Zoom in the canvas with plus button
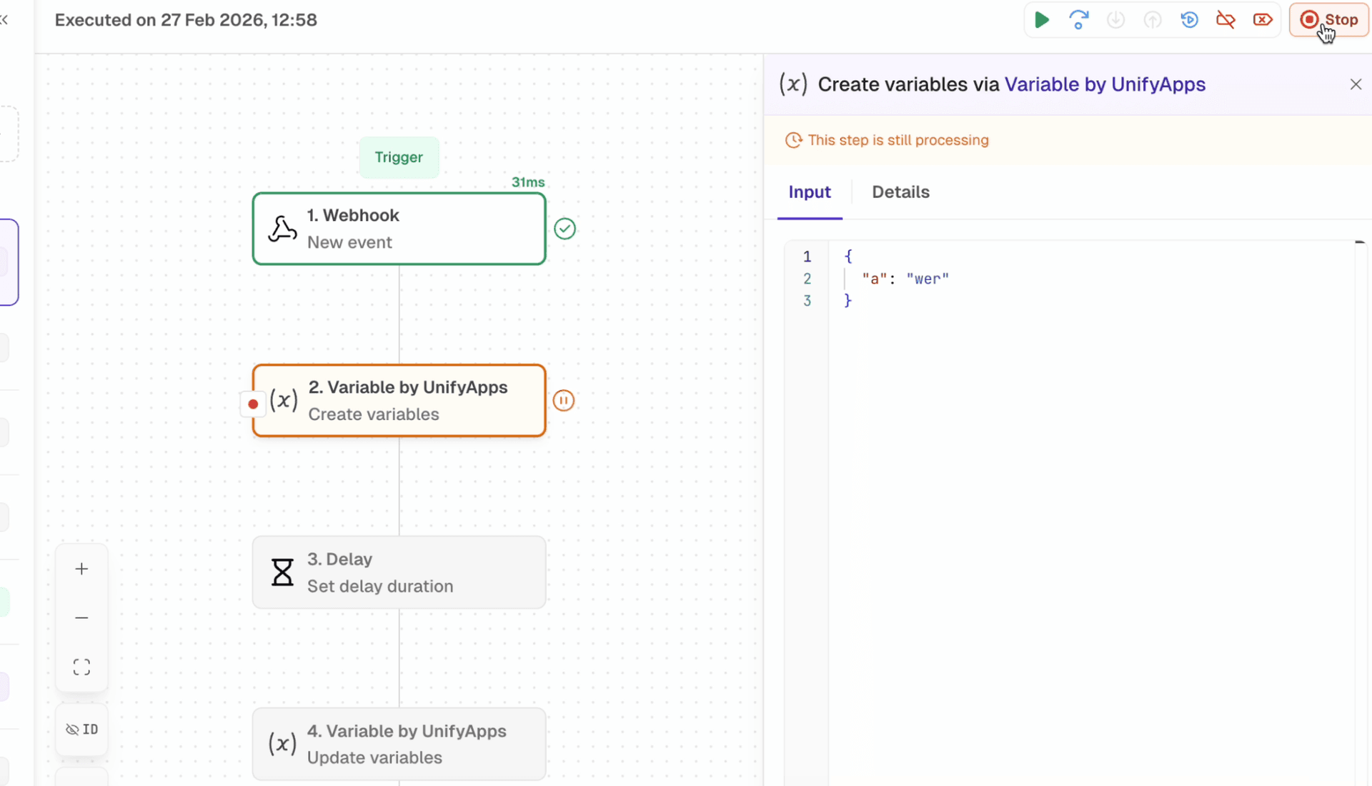 click(x=81, y=569)
